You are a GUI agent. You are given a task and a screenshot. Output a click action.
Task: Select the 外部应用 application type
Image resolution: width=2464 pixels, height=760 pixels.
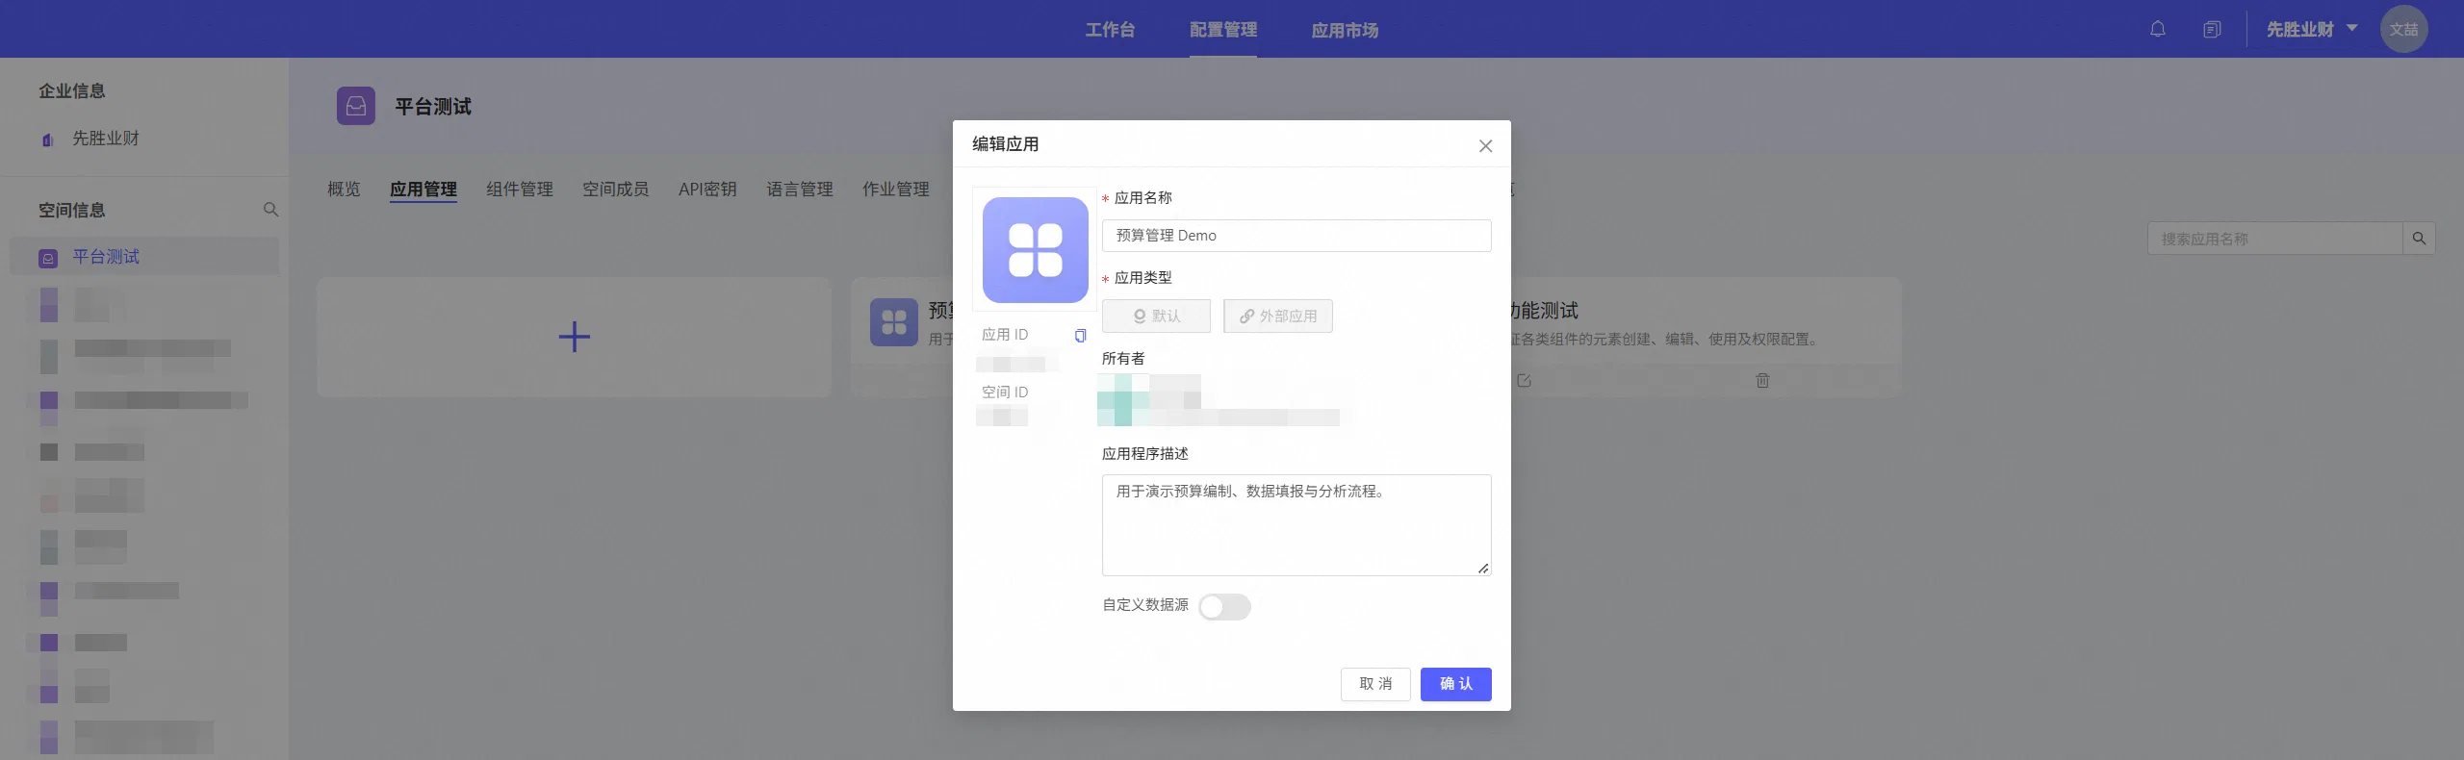click(1278, 316)
